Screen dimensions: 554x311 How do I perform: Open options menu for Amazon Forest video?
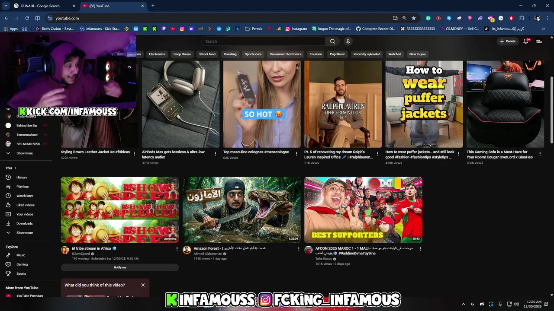(299, 249)
